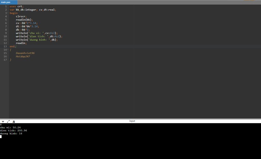Click the console input cursor block

pyautogui.click(x=1, y=136)
